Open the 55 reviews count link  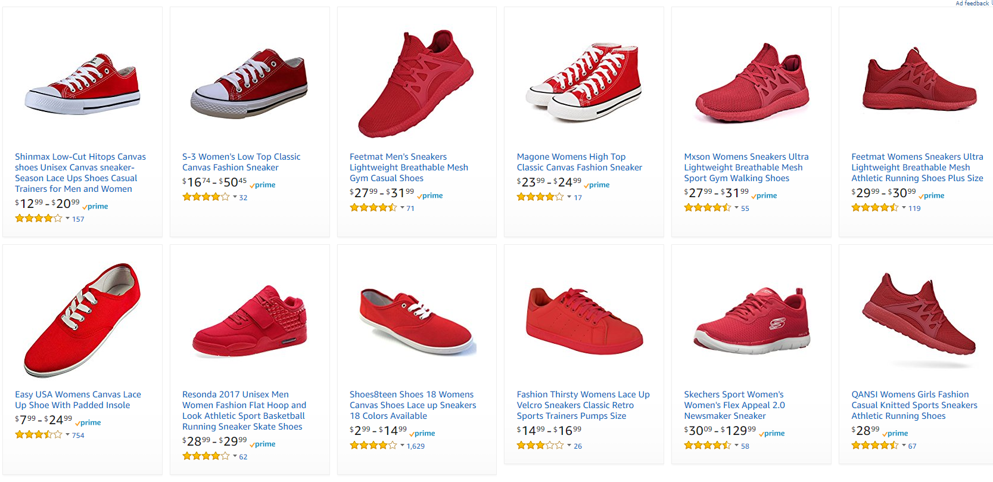point(745,209)
